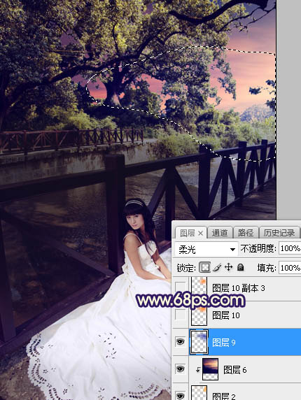
Task: Toggle lock transparent pixels icon
Action: pyautogui.click(x=205, y=267)
